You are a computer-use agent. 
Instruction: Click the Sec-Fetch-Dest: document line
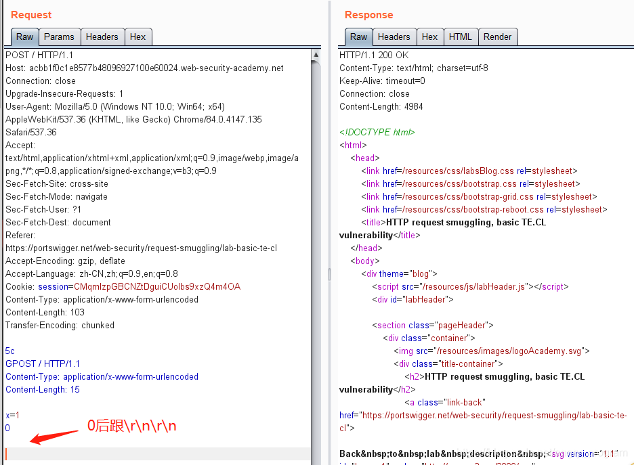tap(58, 222)
